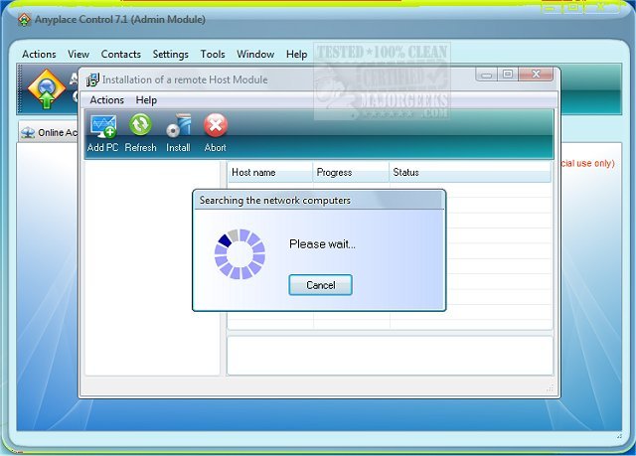Open Help menu in Installation dialog
The width and height of the screenshot is (636, 456).
pyautogui.click(x=146, y=99)
